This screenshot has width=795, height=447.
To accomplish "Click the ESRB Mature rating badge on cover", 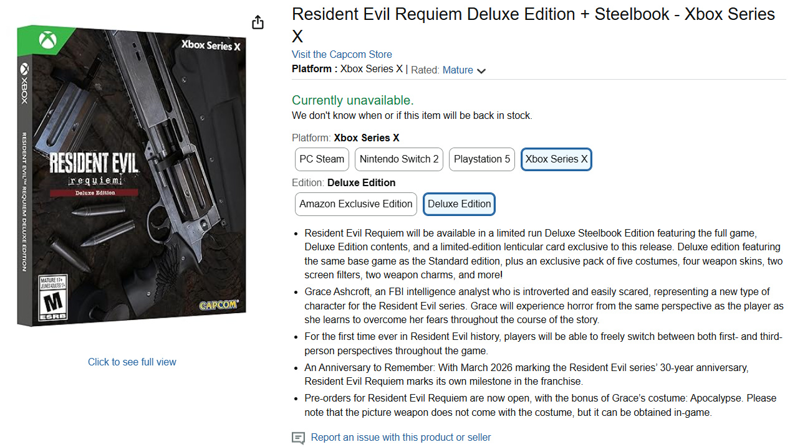I will coord(52,300).
